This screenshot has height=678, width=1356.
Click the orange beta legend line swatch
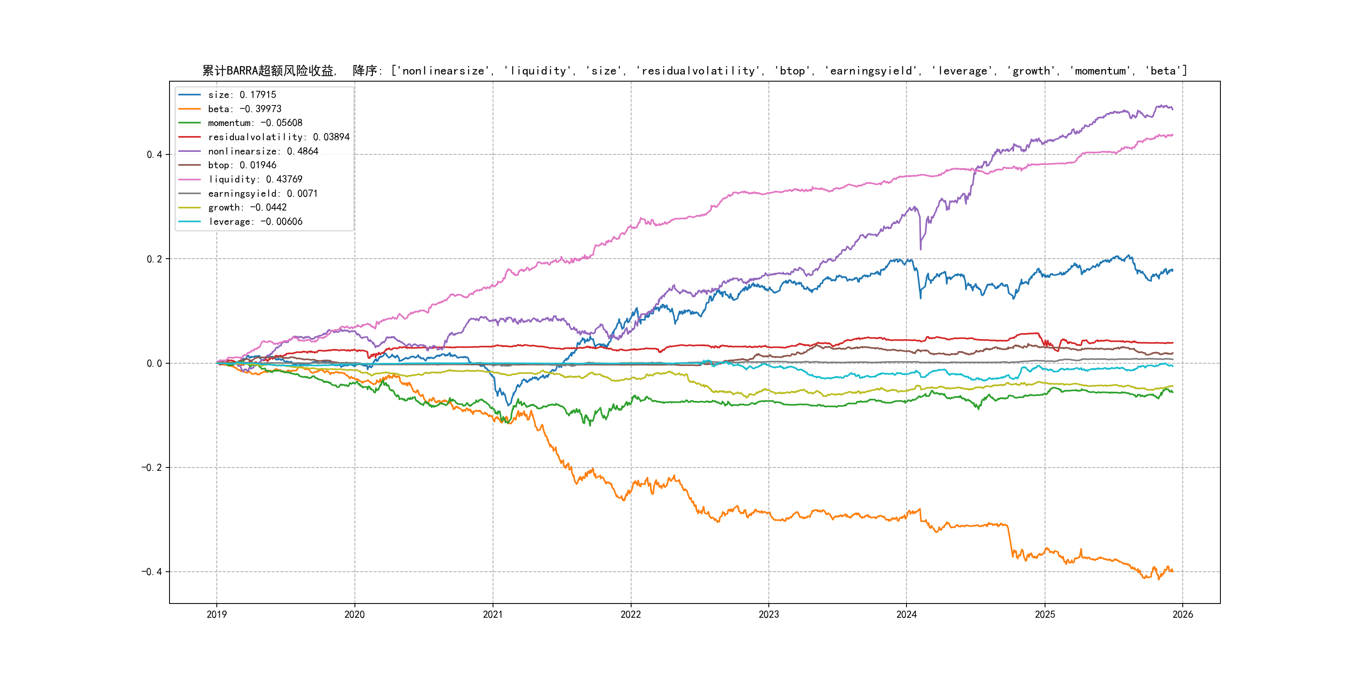click(x=190, y=109)
